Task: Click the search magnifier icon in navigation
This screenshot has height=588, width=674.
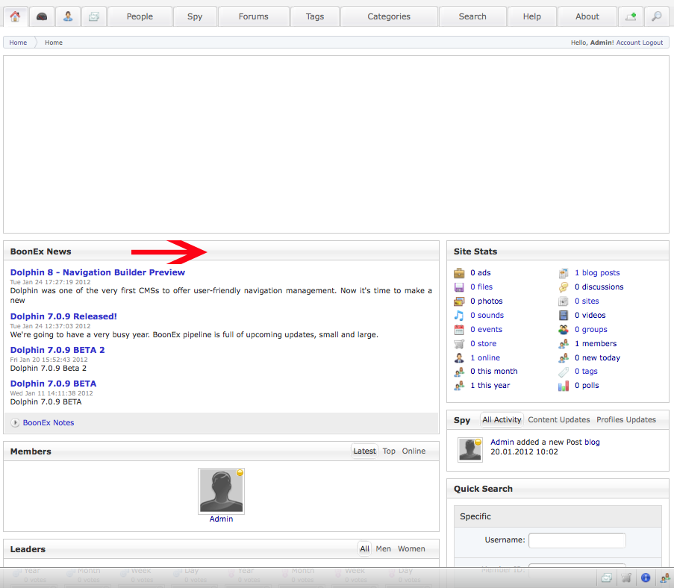Action: tap(656, 16)
